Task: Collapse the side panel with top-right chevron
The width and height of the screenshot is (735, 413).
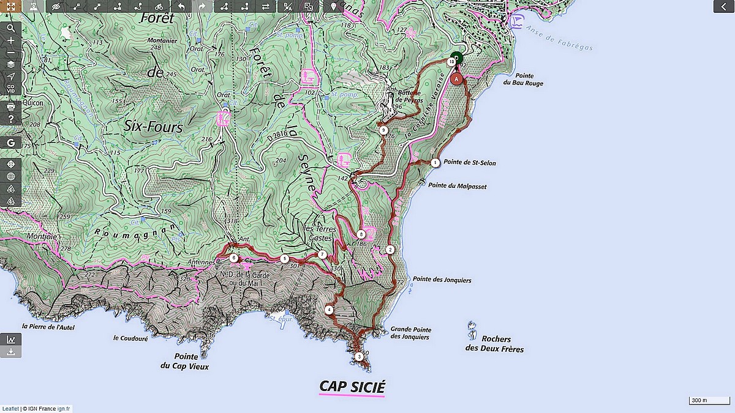Action: (x=724, y=6)
